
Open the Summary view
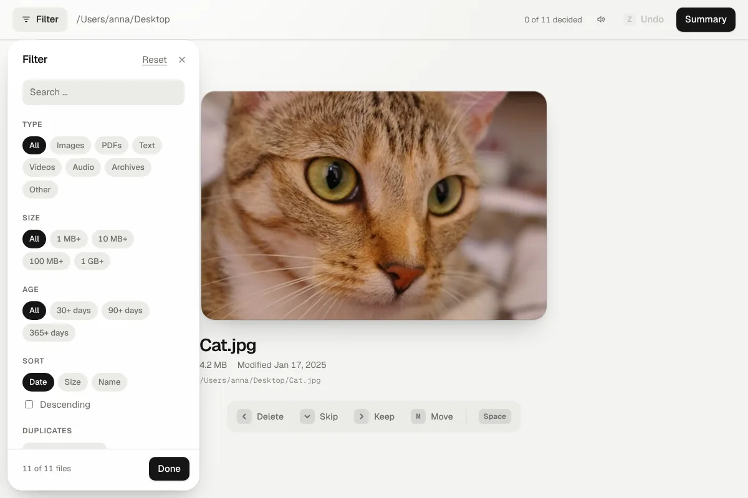706,19
